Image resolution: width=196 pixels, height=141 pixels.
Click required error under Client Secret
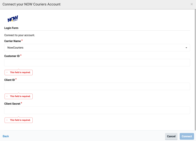[x=19, y=120]
